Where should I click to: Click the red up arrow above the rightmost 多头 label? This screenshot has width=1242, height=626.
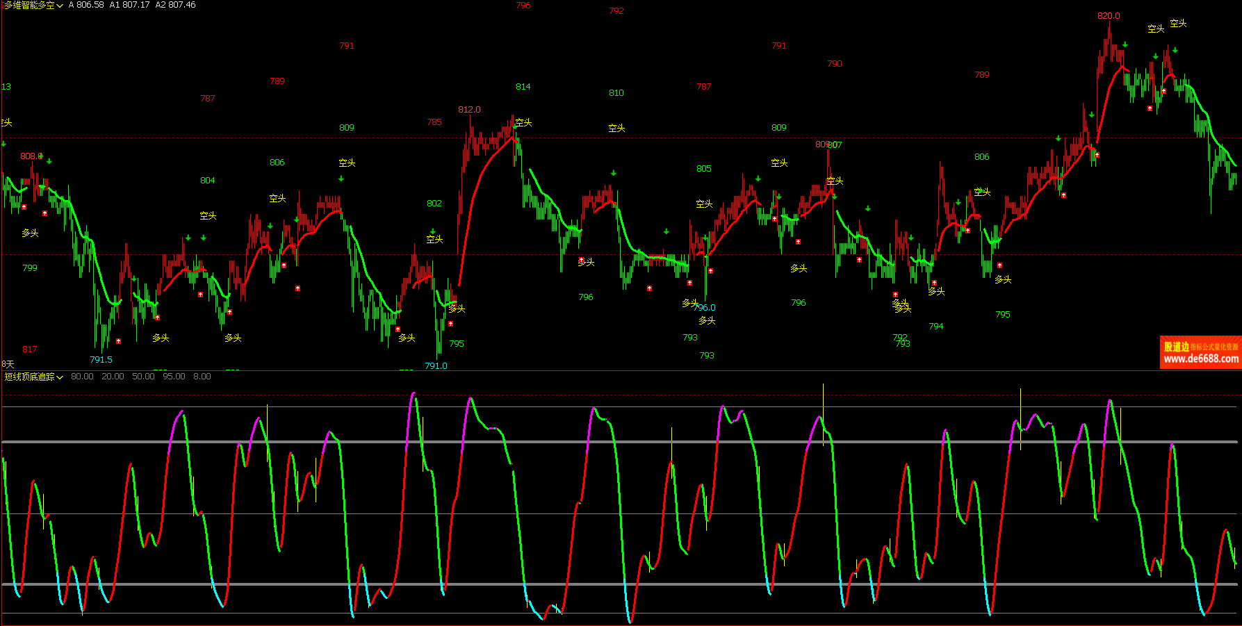tap(1000, 265)
